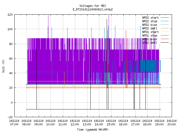Click the 14:00 time tick label

click(99, 124)
